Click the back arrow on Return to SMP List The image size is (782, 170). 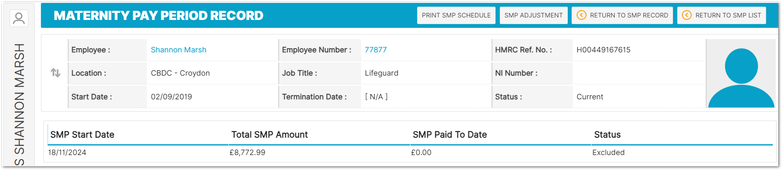pyautogui.click(x=686, y=15)
